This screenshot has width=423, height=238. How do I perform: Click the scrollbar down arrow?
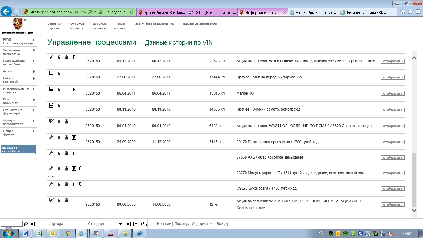tap(414, 211)
